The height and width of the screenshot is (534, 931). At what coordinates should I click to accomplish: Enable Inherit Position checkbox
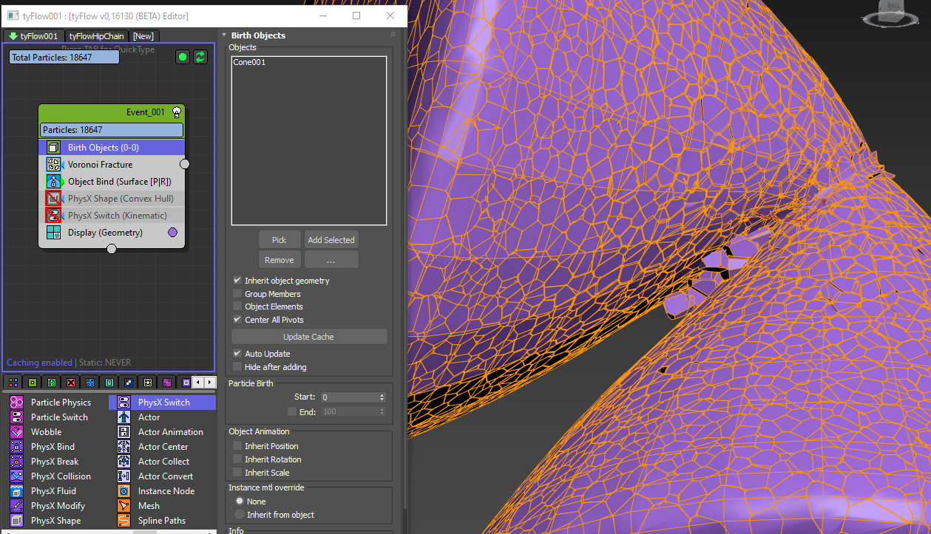click(237, 446)
